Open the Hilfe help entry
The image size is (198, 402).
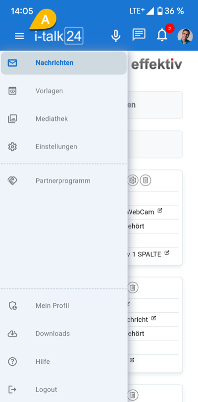[64, 361]
